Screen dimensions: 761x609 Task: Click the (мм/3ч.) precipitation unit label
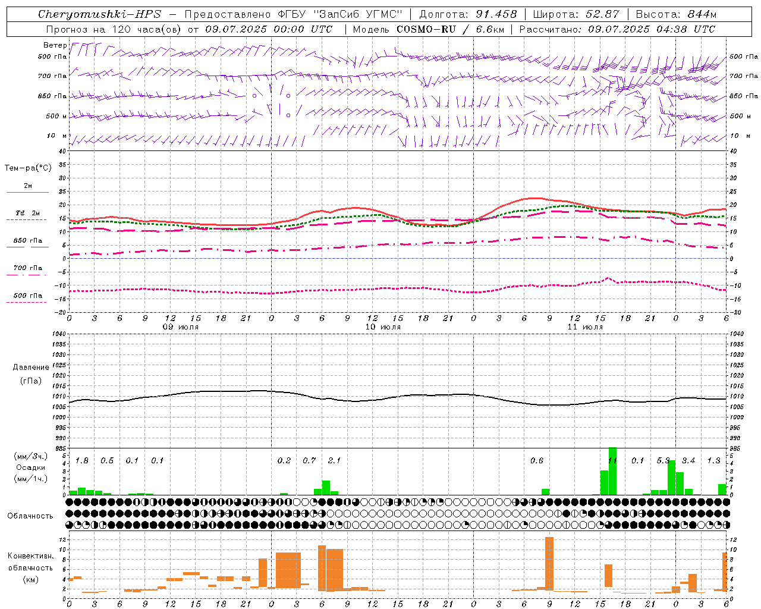(31, 456)
